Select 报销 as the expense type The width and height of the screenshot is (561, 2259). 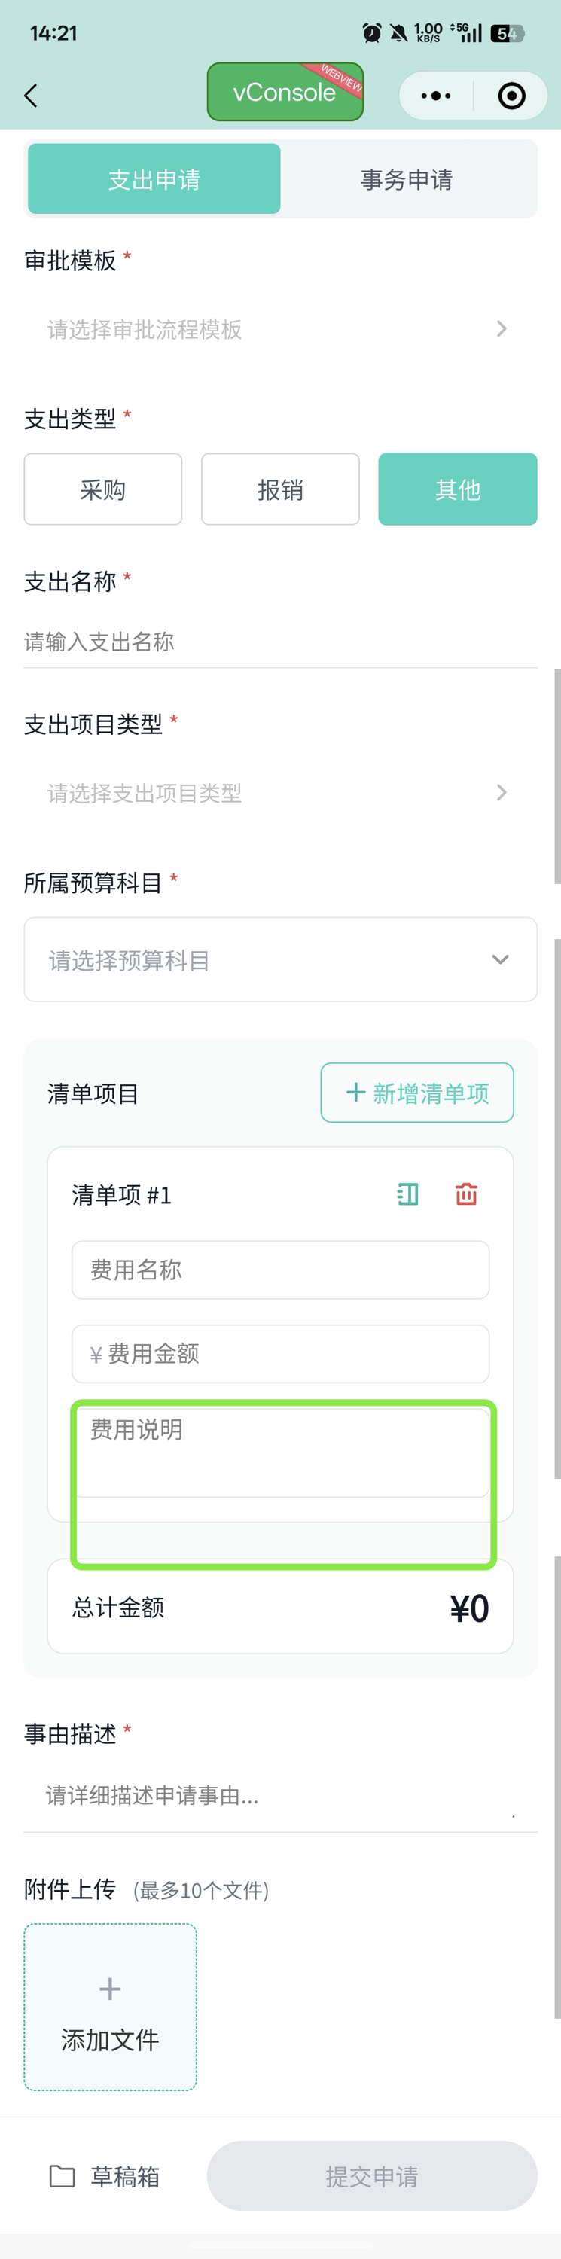coord(279,489)
